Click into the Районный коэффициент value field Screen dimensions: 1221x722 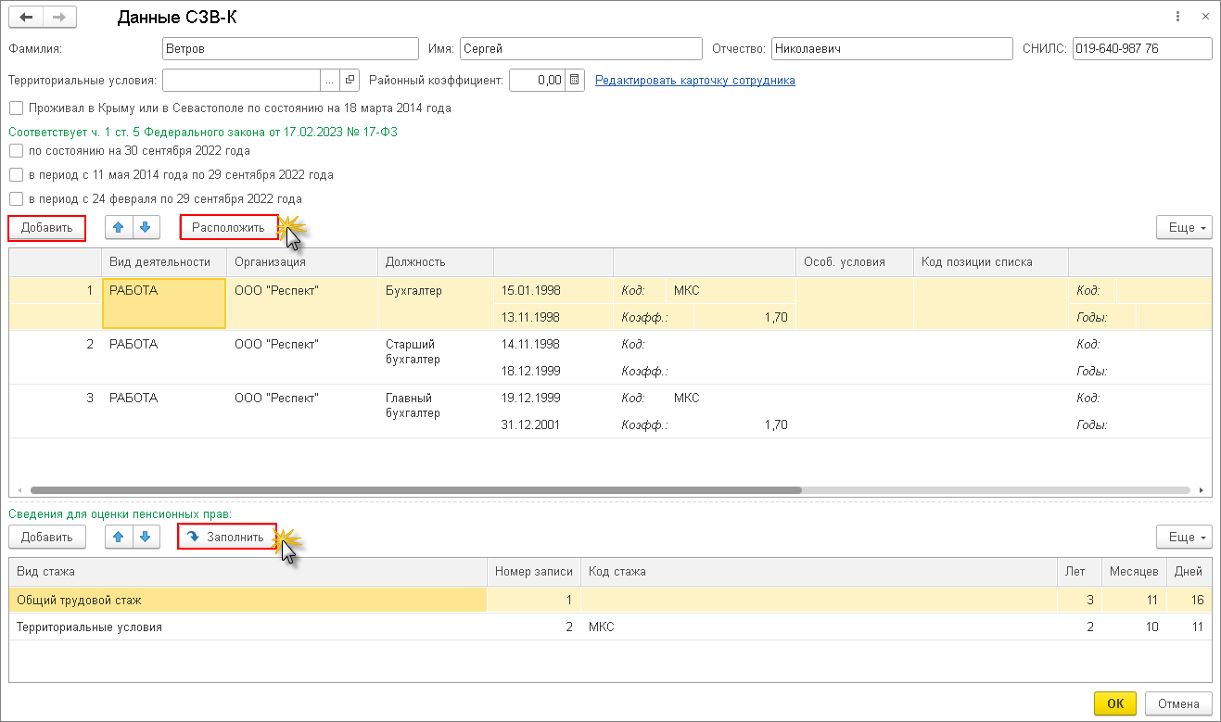538,81
